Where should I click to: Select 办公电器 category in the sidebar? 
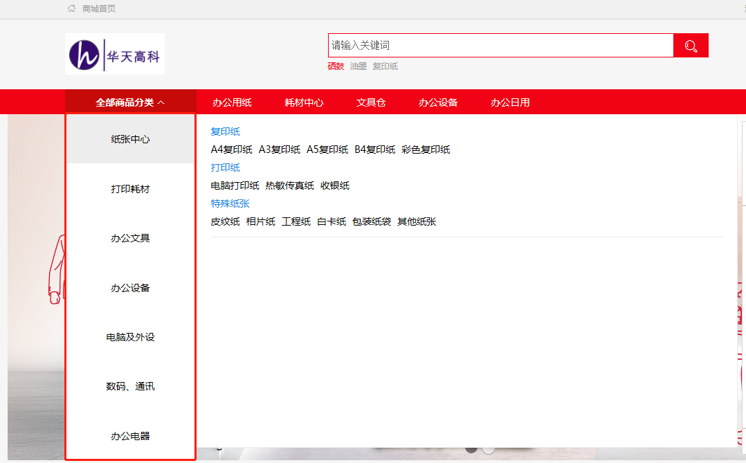tap(130, 436)
